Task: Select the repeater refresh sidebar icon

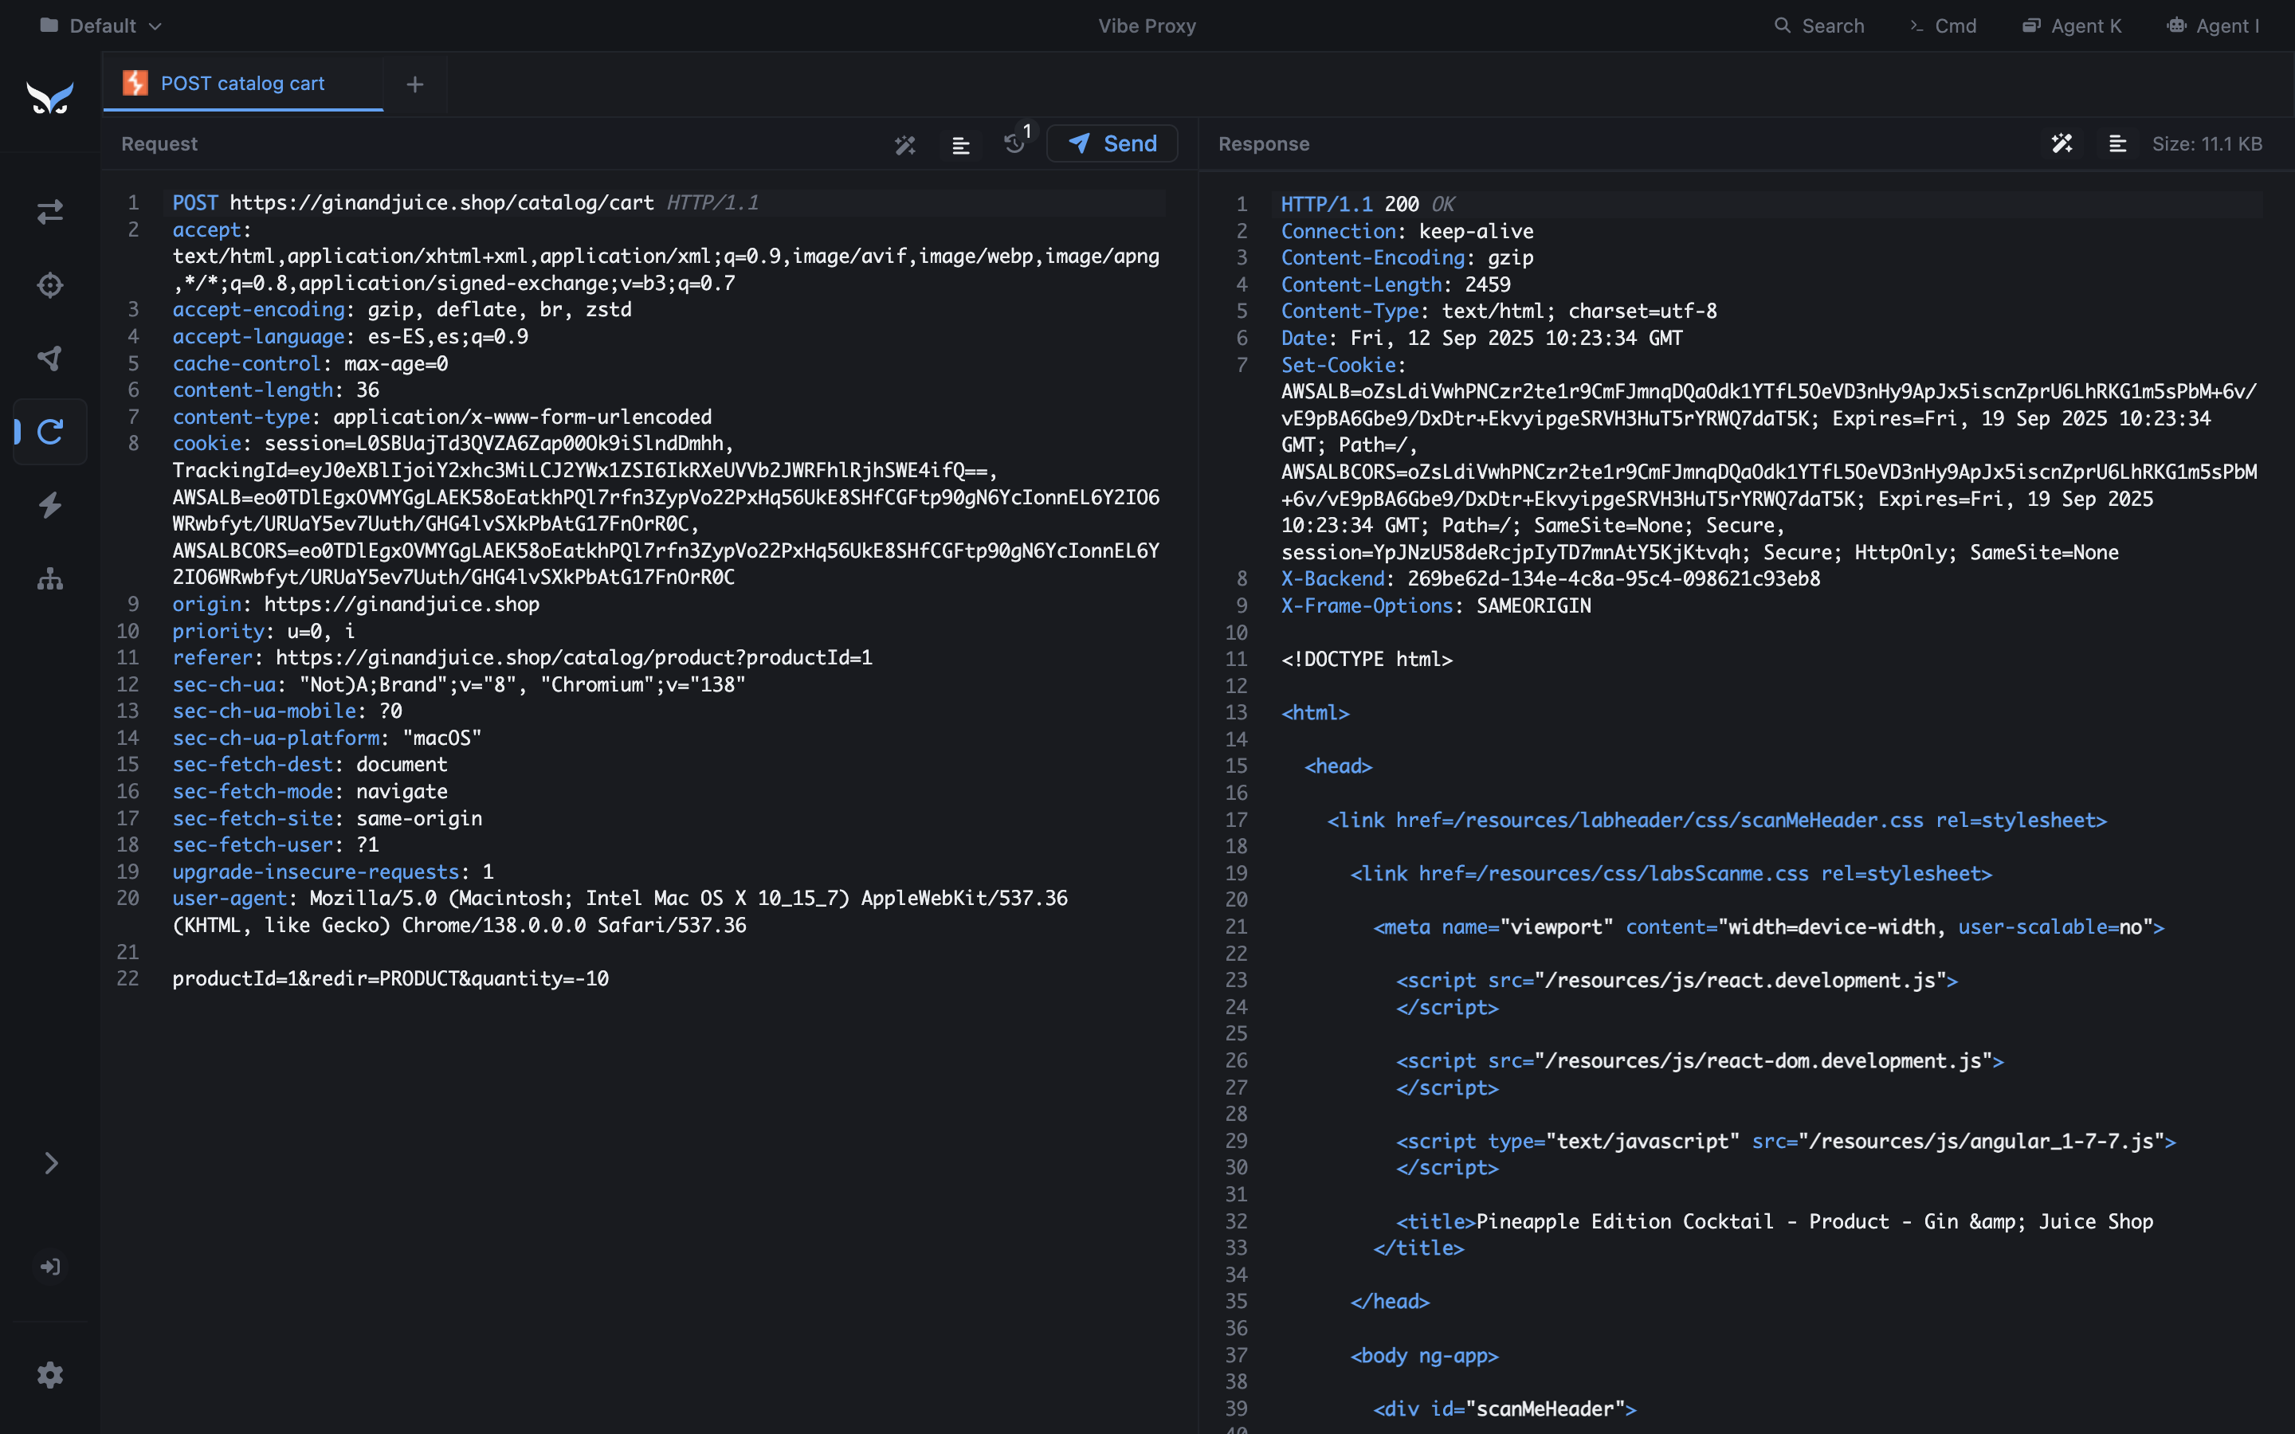Action: coord(50,432)
